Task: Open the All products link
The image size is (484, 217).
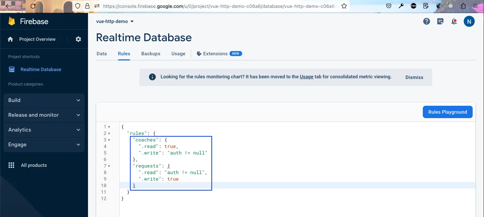Action: click(34, 165)
